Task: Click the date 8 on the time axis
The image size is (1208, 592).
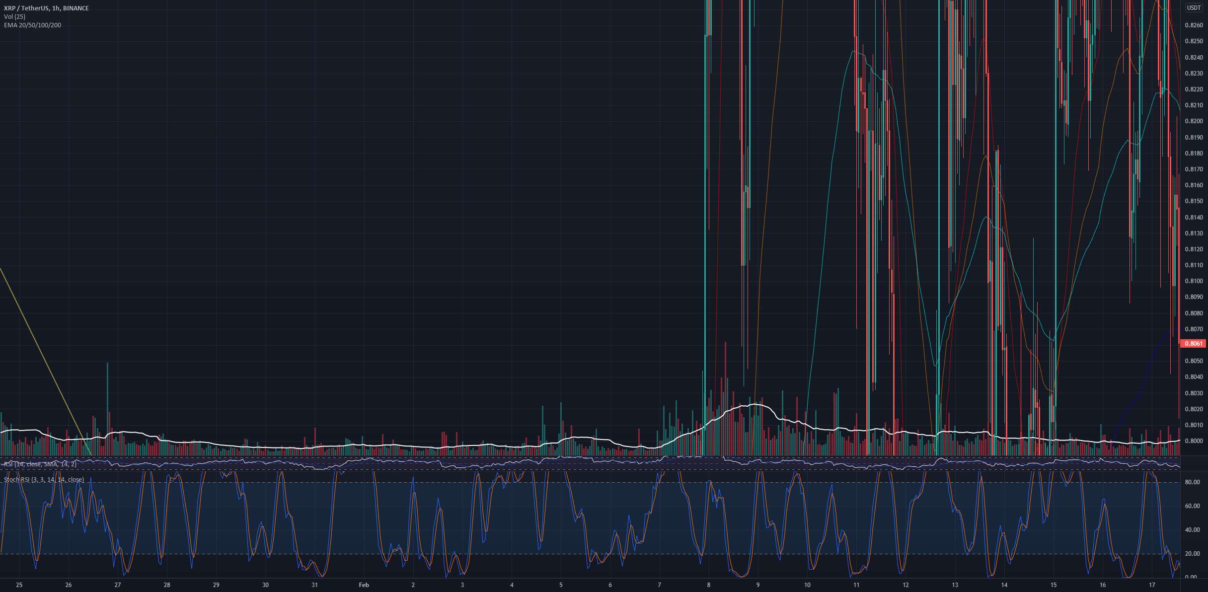Action: [x=709, y=585]
